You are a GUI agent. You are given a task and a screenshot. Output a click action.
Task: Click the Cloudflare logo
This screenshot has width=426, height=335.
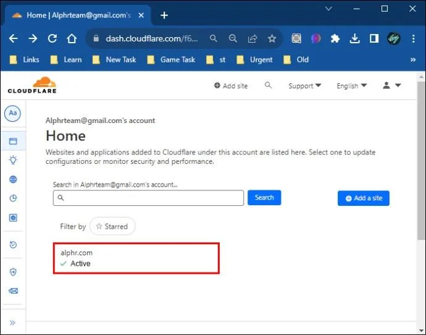[x=32, y=85]
